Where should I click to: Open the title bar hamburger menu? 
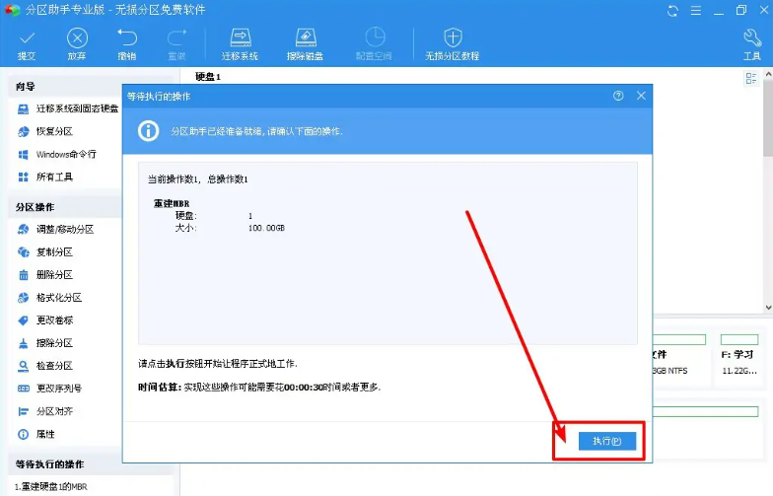pyautogui.click(x=695, y=11)
